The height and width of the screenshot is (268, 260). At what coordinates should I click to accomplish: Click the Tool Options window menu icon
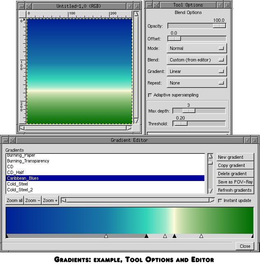pos(149,5)
